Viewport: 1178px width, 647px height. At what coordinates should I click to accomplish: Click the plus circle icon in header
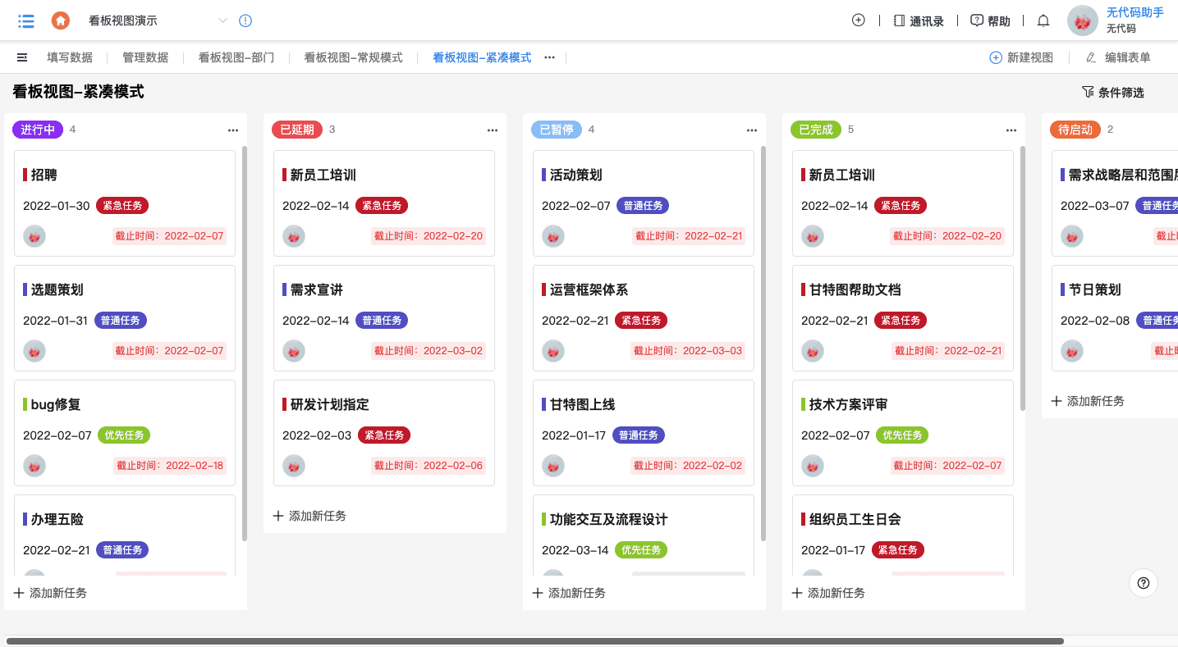[x=859, y=21]
